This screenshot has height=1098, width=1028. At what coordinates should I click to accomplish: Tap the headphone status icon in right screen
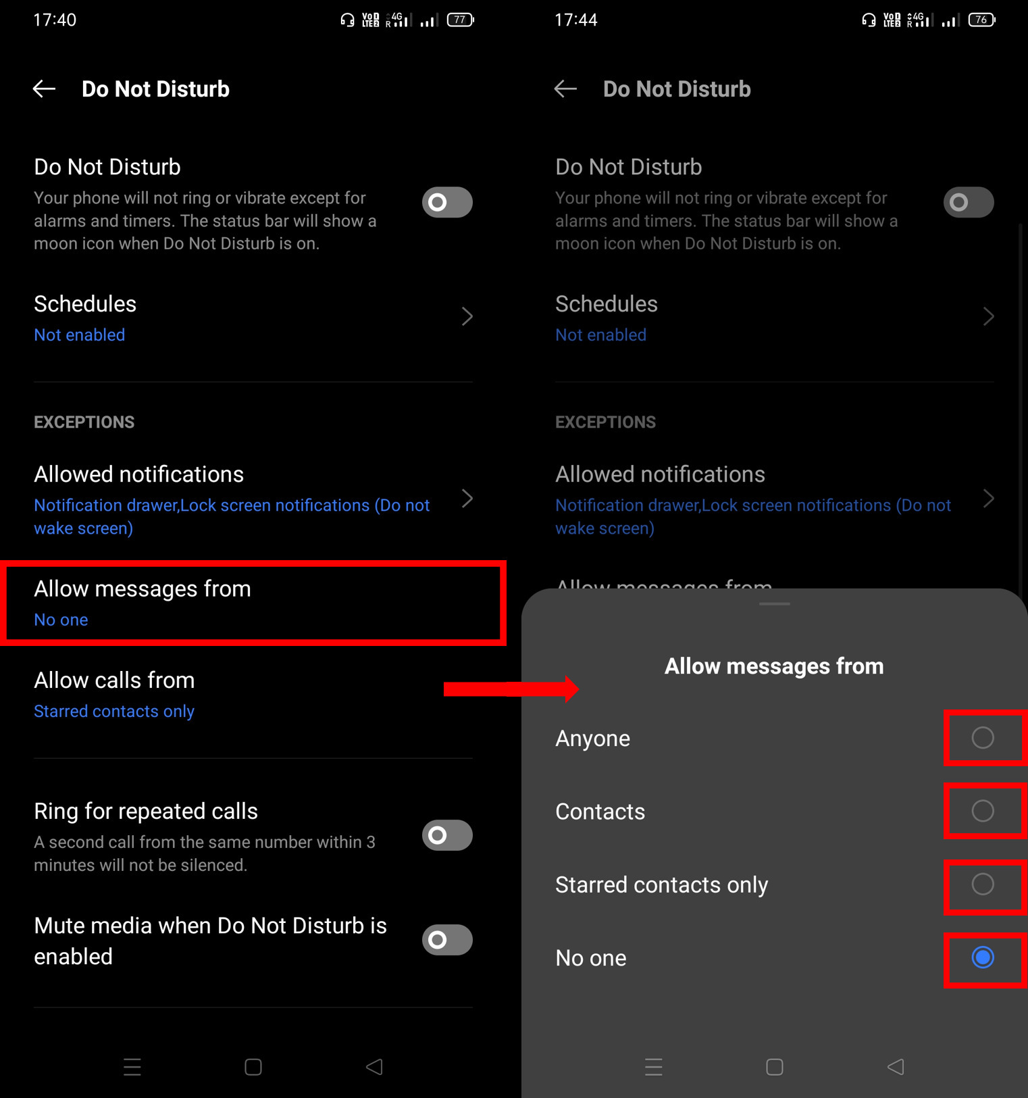pyautogui.click(x=869, y=20)
